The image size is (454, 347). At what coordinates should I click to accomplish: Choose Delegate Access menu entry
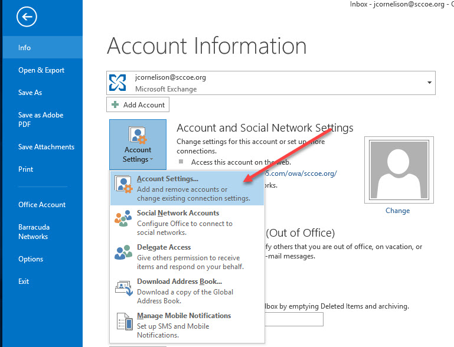coord(187,257)
